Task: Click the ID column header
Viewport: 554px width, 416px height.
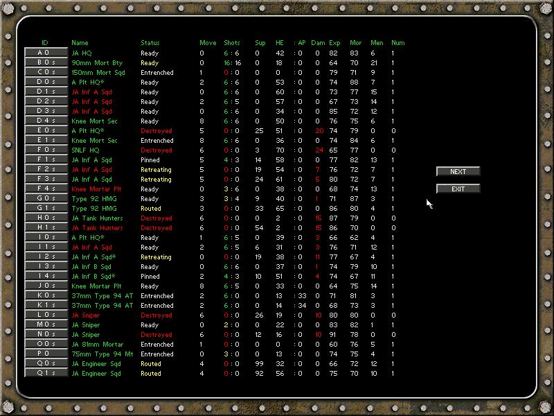Action: click(x=45, y=43)
